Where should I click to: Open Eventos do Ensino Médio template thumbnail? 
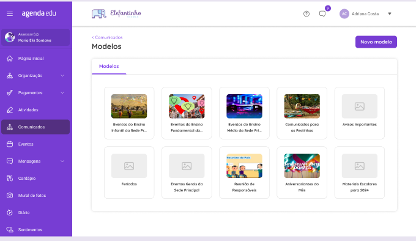tap(244, 106)
